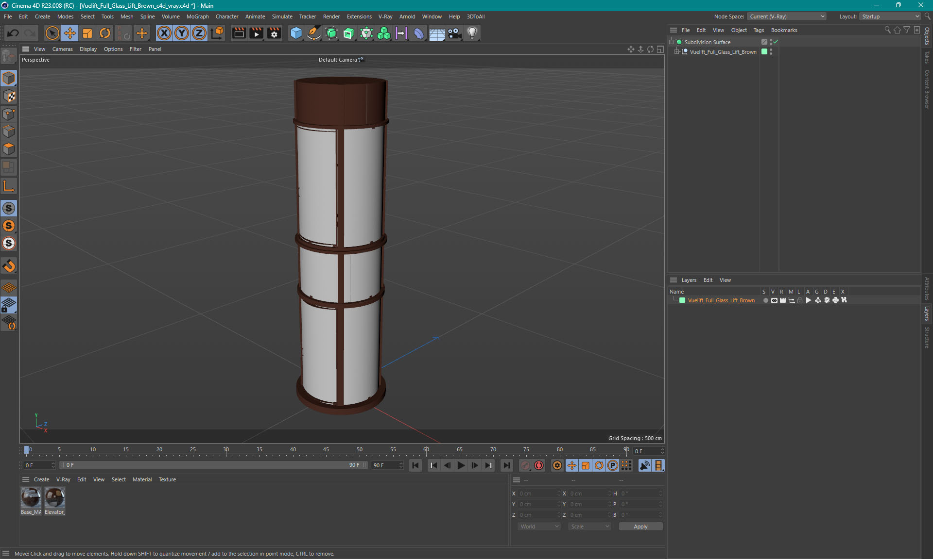Open viewport Cameras menu
Viewport: 933px width, 559px height.
click(62, 49)
